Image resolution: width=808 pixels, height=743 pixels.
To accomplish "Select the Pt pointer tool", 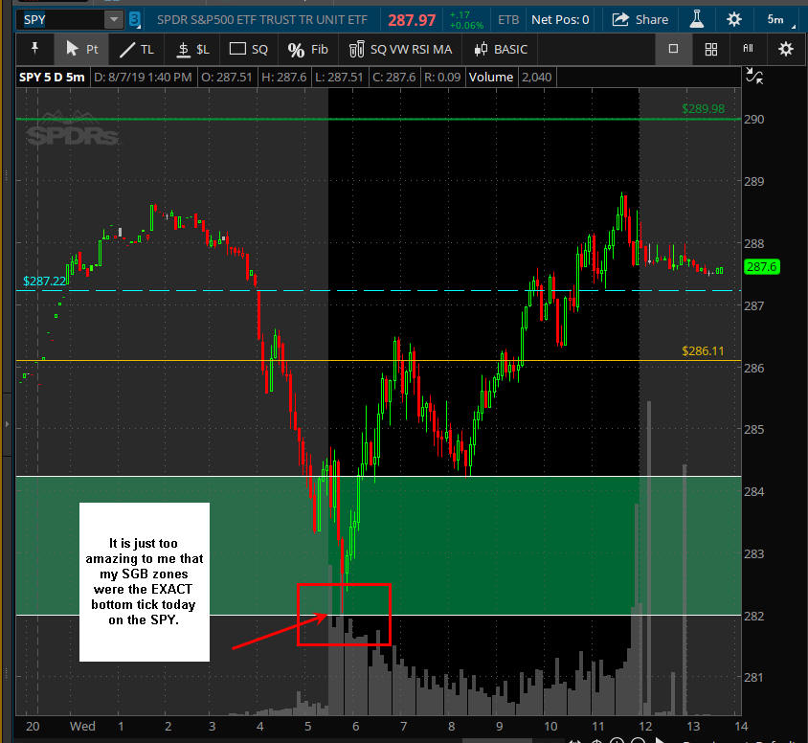I will [x=82, y=49].
